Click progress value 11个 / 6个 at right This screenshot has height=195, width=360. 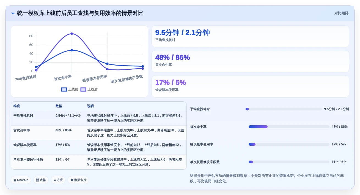coord(339,162)
